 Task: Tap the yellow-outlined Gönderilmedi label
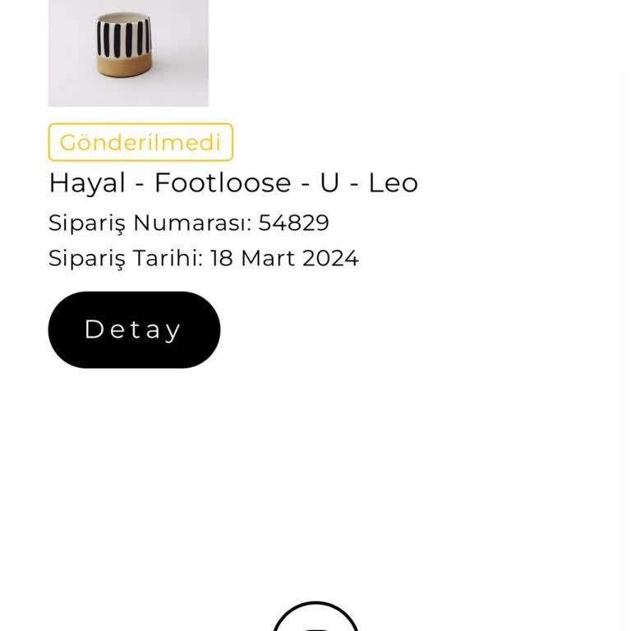coord(140,142)
